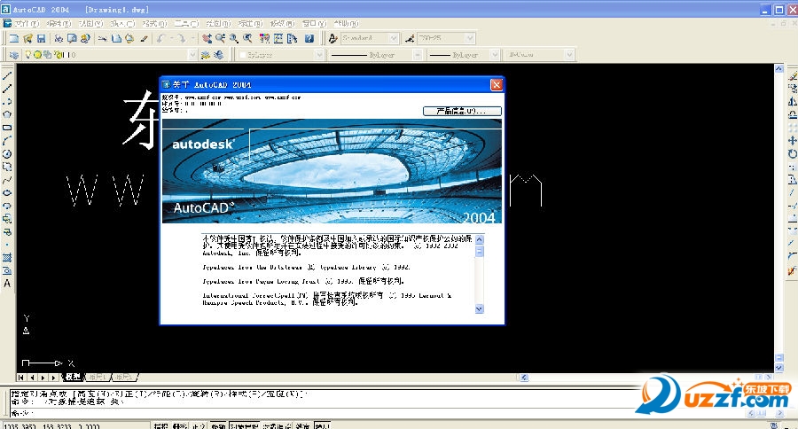The height and width of the screenshot is (429, 798).
Task: Expand the ByLayer color dropdown
Action: 319,54
